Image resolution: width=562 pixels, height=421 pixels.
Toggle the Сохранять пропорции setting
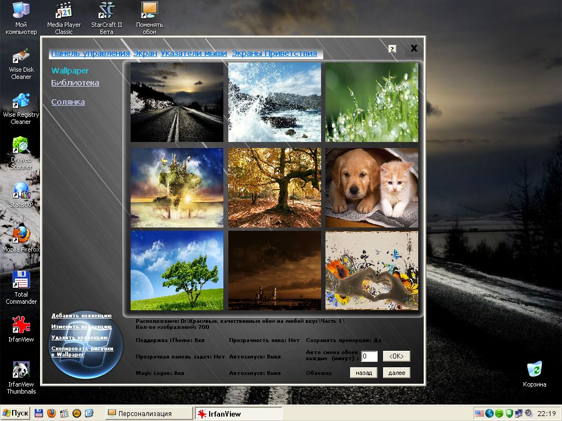[343, 340]
